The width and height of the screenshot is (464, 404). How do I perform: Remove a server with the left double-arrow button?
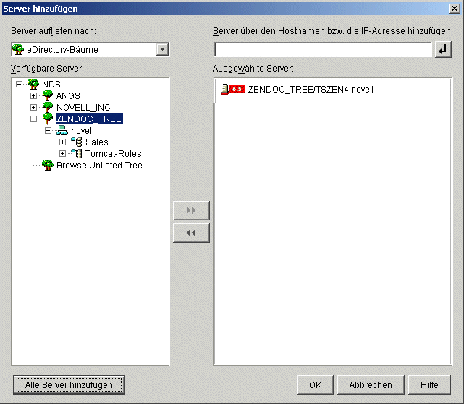pyautogui.click(x=191, y=233)
